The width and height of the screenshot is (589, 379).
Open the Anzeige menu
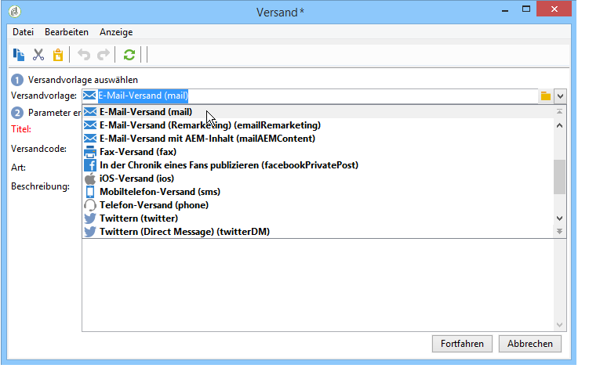click(116, 32)
